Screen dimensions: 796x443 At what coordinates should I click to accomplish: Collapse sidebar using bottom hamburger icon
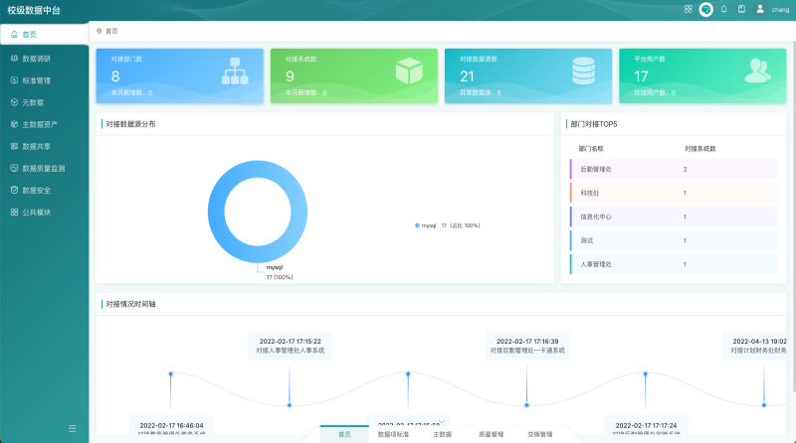72,428
